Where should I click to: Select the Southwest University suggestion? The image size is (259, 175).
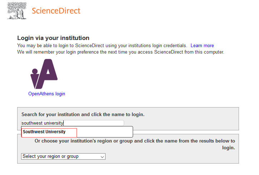point(44,132)
